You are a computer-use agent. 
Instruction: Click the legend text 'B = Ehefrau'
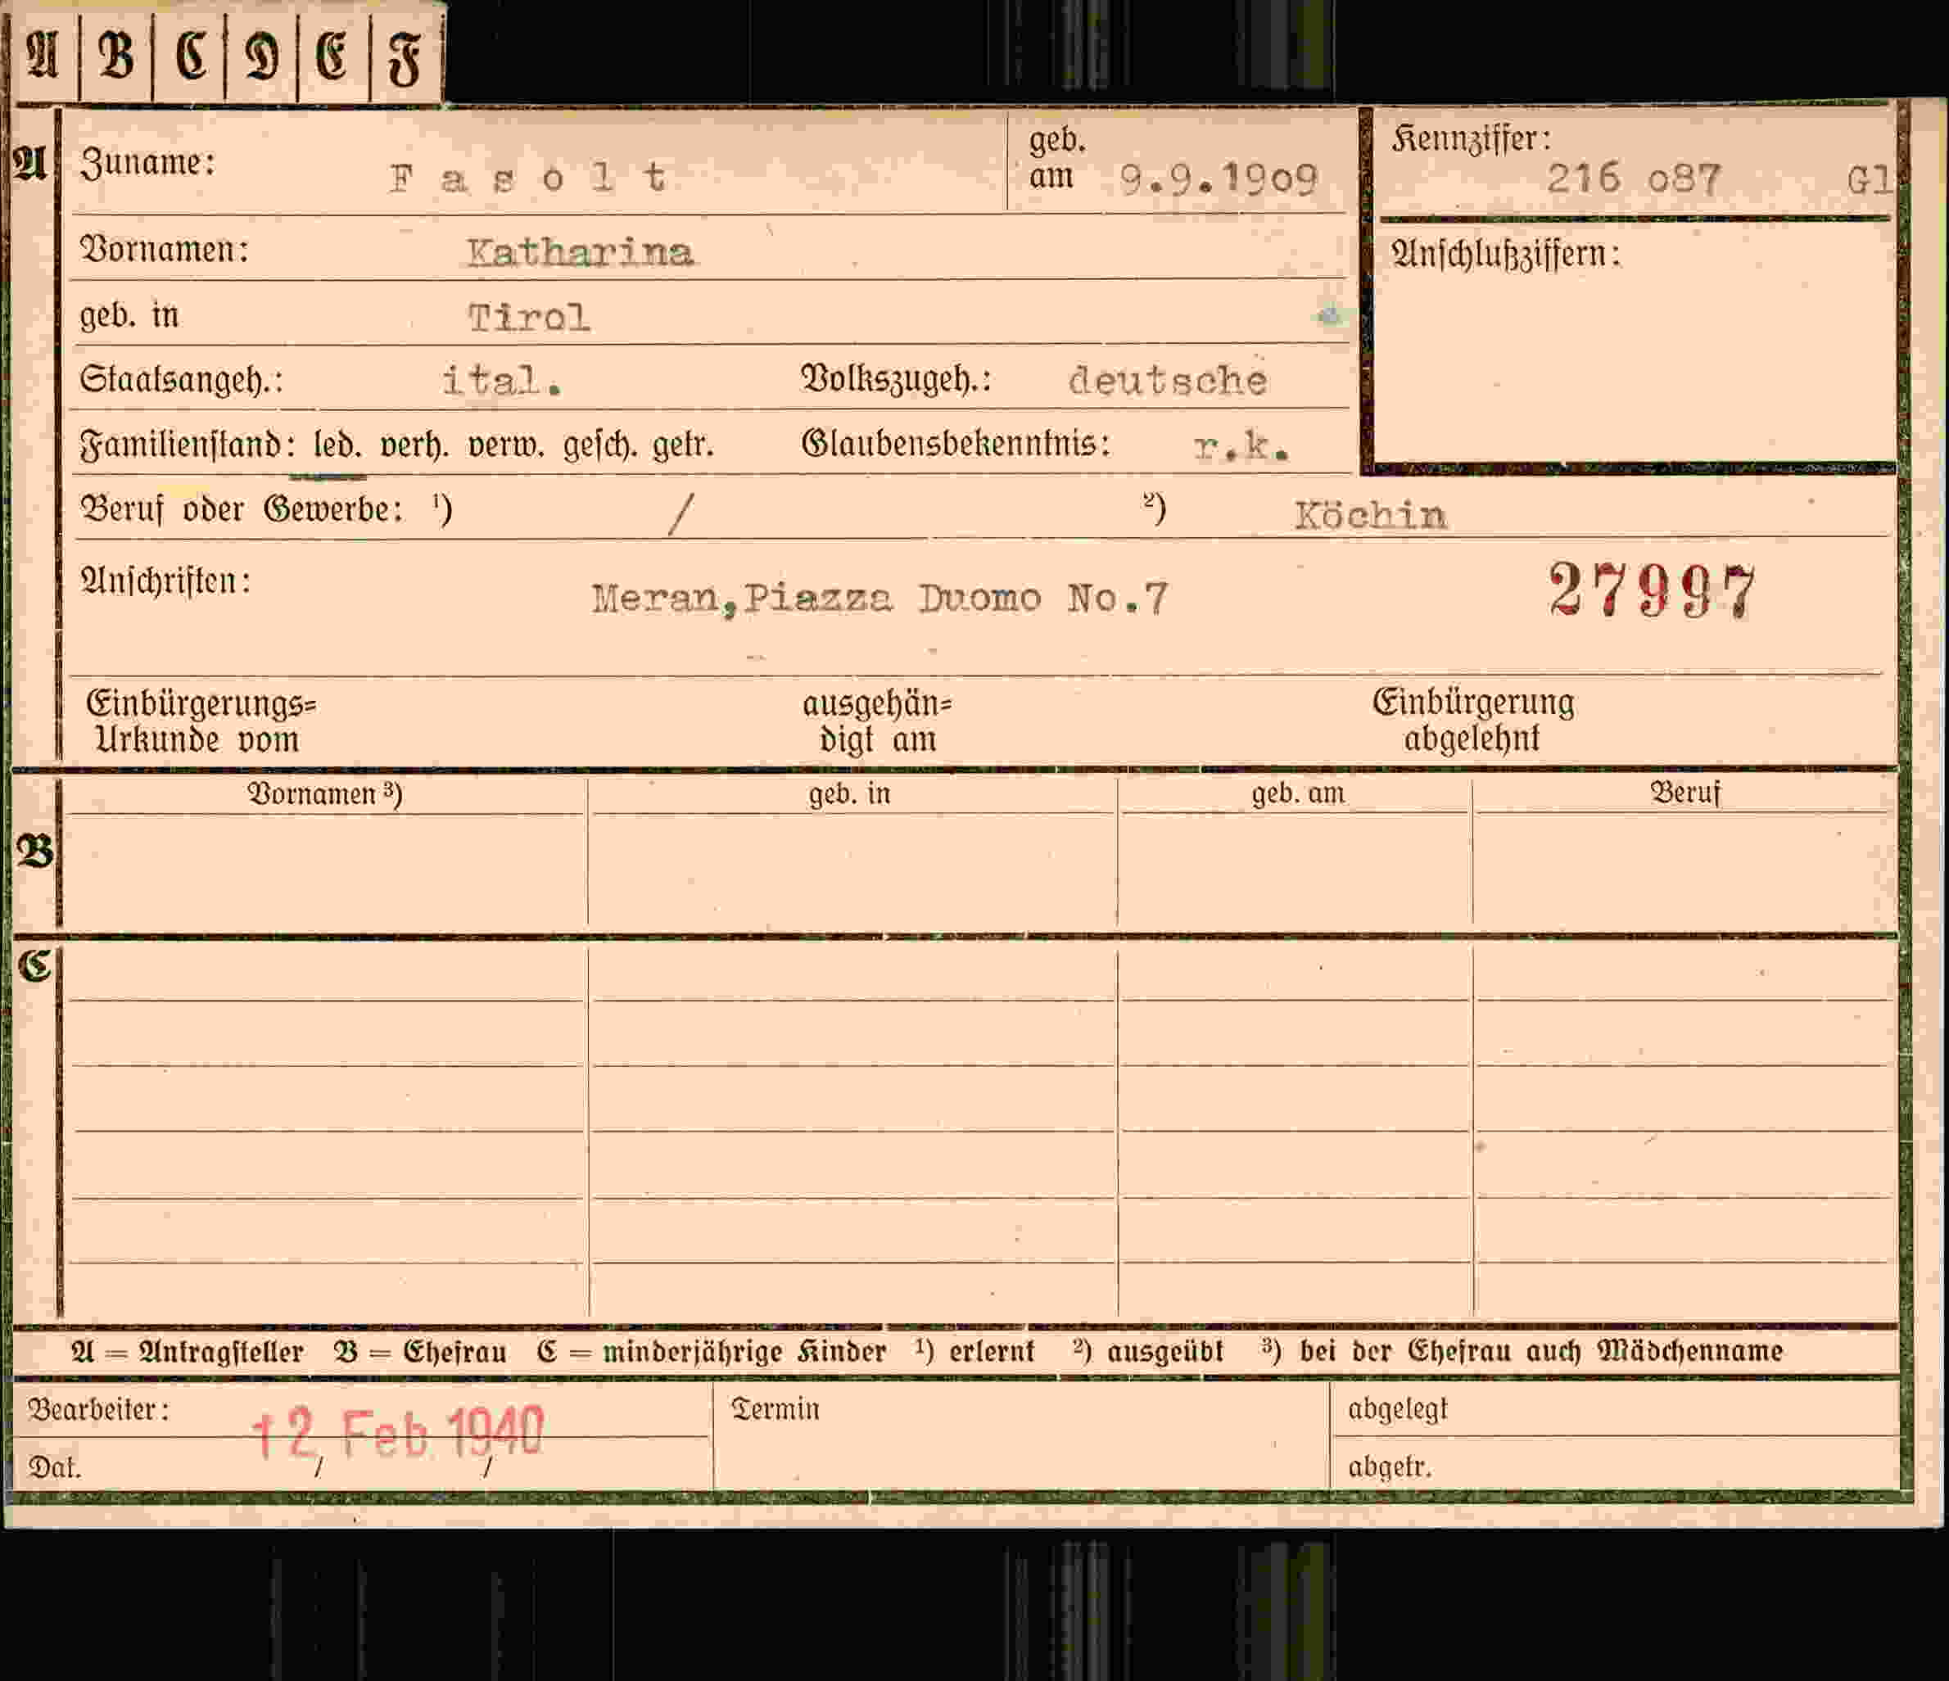click(x=420, y=1352)
